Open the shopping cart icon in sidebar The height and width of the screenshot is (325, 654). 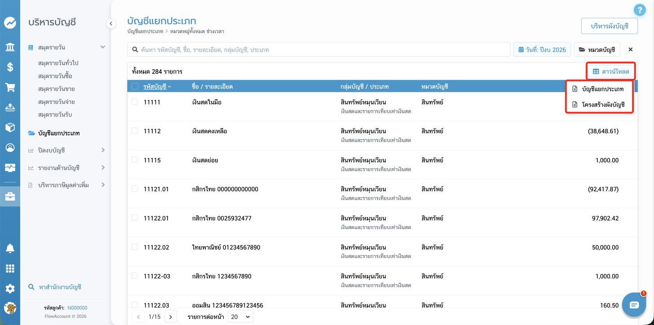tap(10, 87)
